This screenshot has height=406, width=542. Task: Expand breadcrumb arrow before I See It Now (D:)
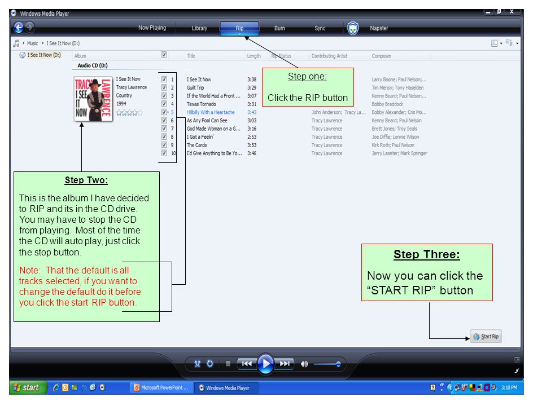43,43
